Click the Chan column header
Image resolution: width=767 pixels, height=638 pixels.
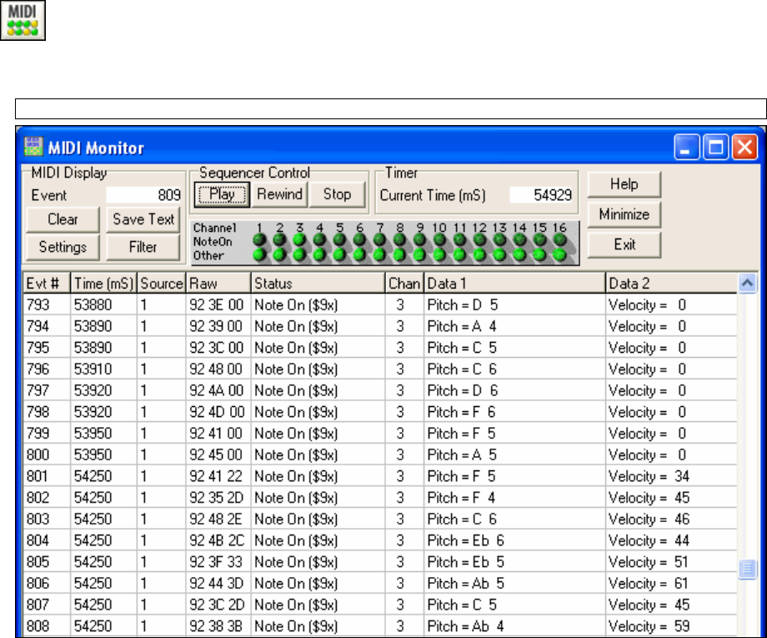pyautogui.click(x=404, y=284)
